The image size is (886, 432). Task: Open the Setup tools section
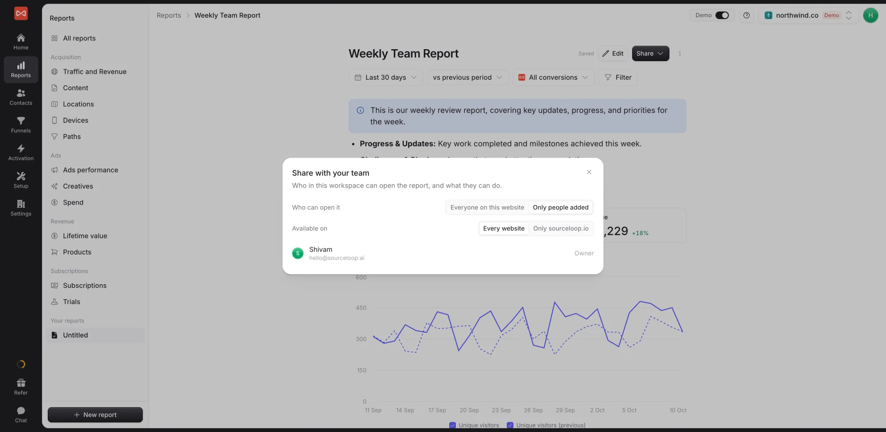click(x=21, y=180)
